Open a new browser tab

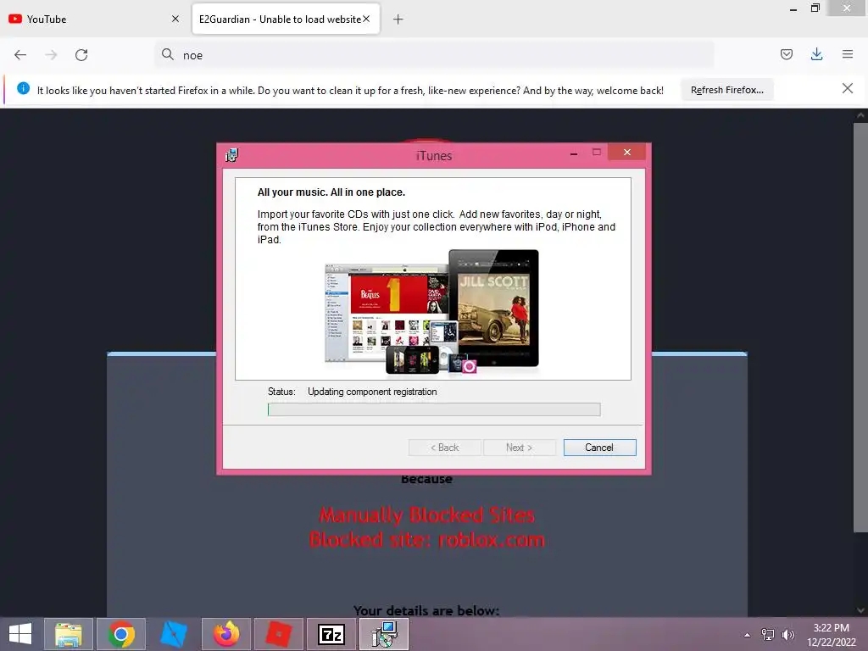(x=398, y=19)
